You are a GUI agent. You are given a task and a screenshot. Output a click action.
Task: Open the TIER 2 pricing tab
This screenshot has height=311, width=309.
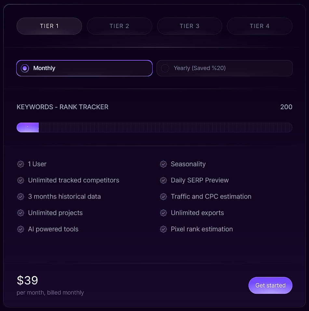click(x=119, y=26)
